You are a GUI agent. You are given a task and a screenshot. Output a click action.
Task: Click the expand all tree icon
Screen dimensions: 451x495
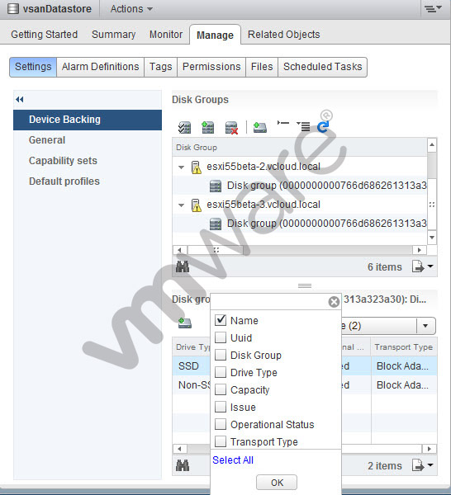[303, 126]
